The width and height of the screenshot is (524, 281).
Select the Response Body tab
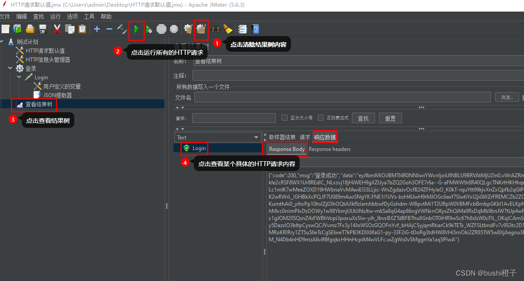tap(287, 149)
